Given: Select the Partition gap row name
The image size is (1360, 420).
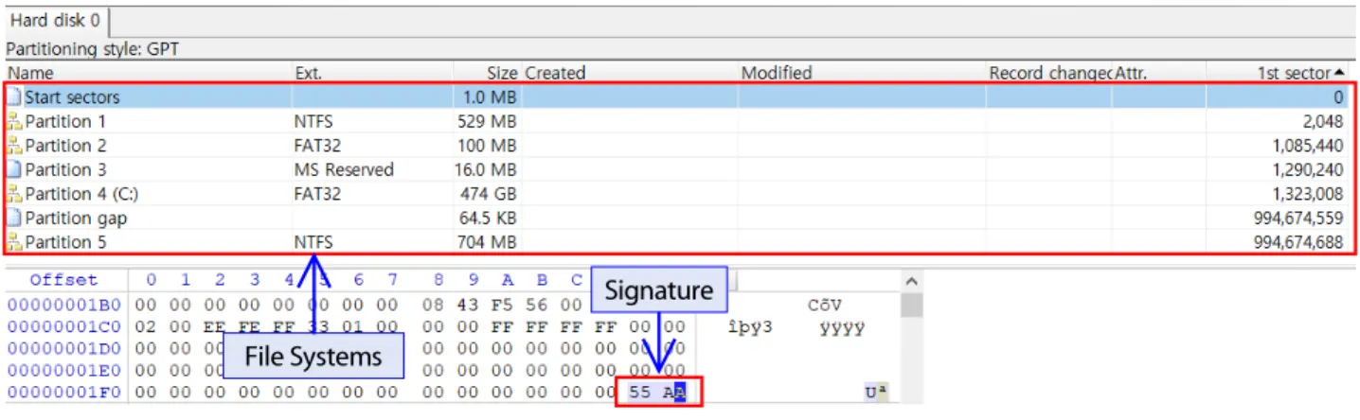Looking at the screenshot, I should click(76, 218).
